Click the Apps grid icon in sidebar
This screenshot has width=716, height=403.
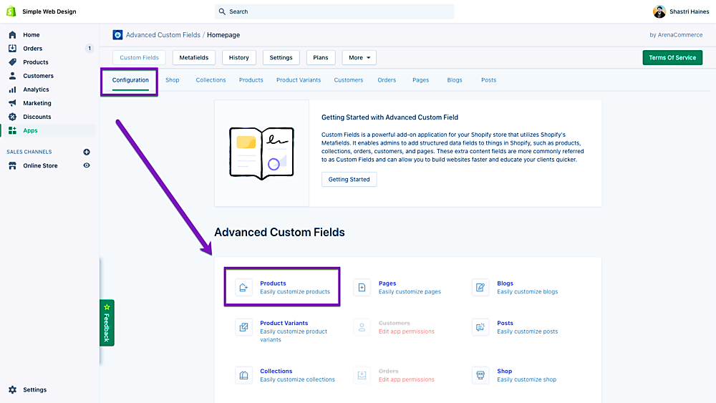pyautogui.click(x=12, y=130)
